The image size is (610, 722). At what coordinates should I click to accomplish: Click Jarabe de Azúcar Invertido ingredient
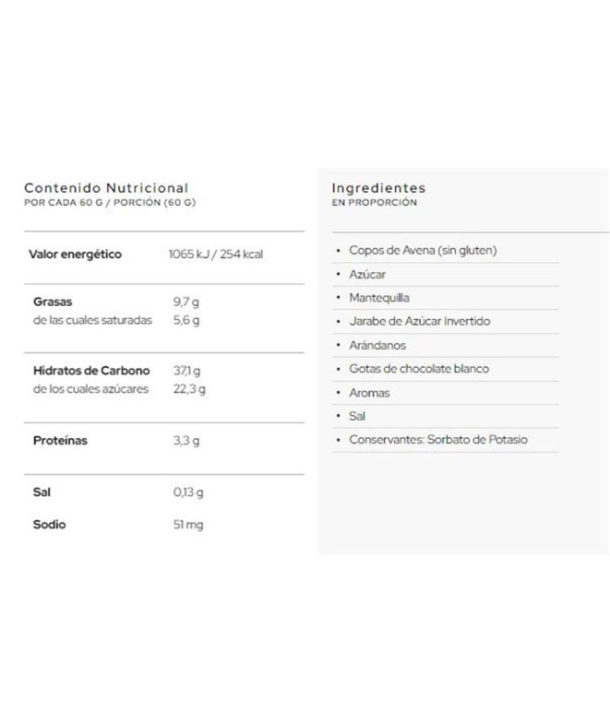419,322
